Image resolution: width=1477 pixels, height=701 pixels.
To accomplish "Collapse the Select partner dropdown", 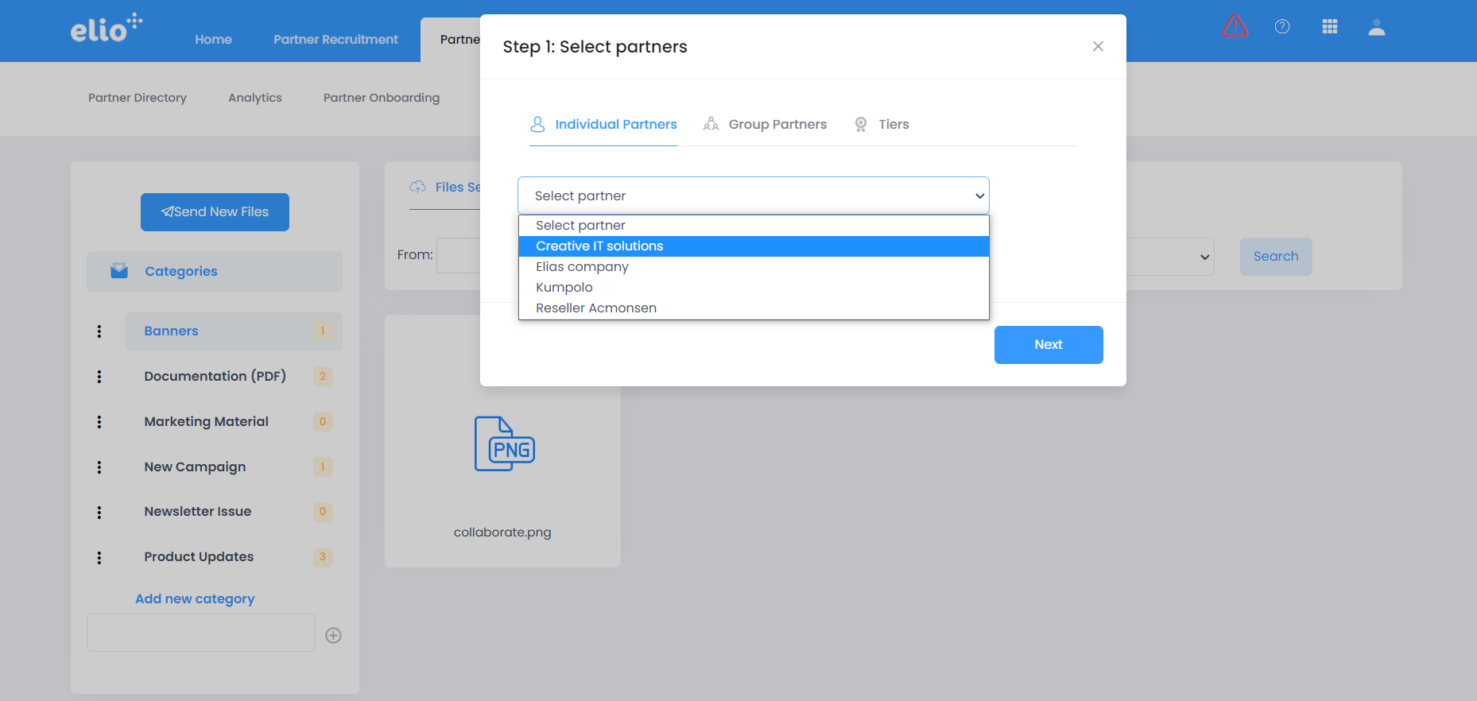I will coord(754,196).
